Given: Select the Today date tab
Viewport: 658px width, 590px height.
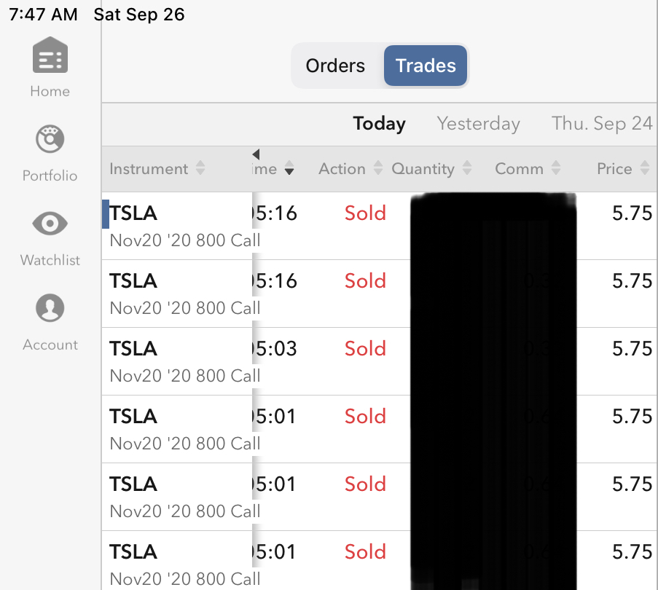Looking at the screenshot, I should coord(379,124).
